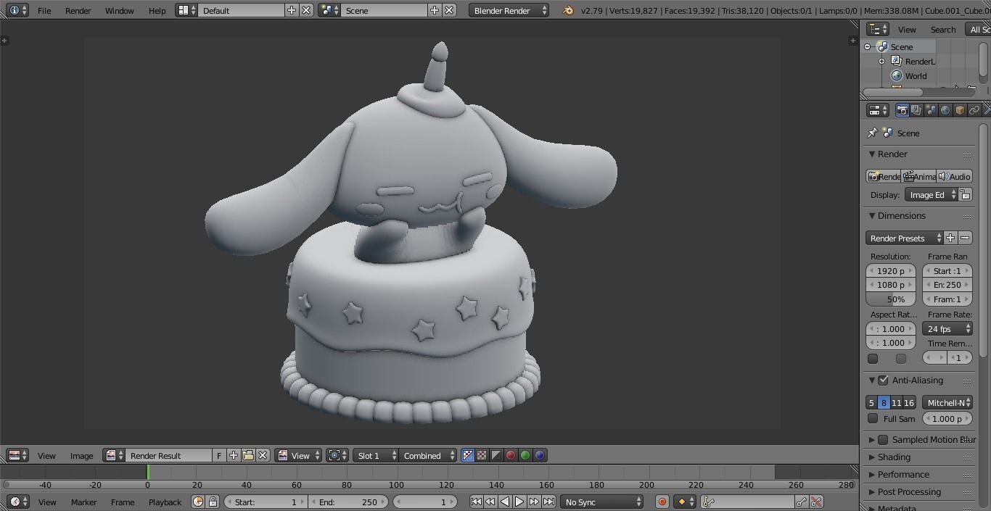Screen dimensions: 991x511
Task: Unlink the Render Result image
Action: [x=263, y=456]
